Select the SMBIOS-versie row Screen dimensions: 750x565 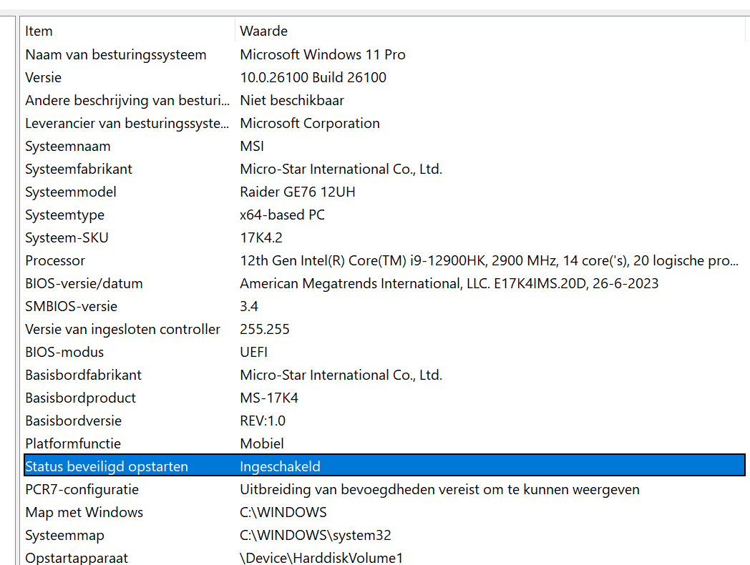point(71,306)
